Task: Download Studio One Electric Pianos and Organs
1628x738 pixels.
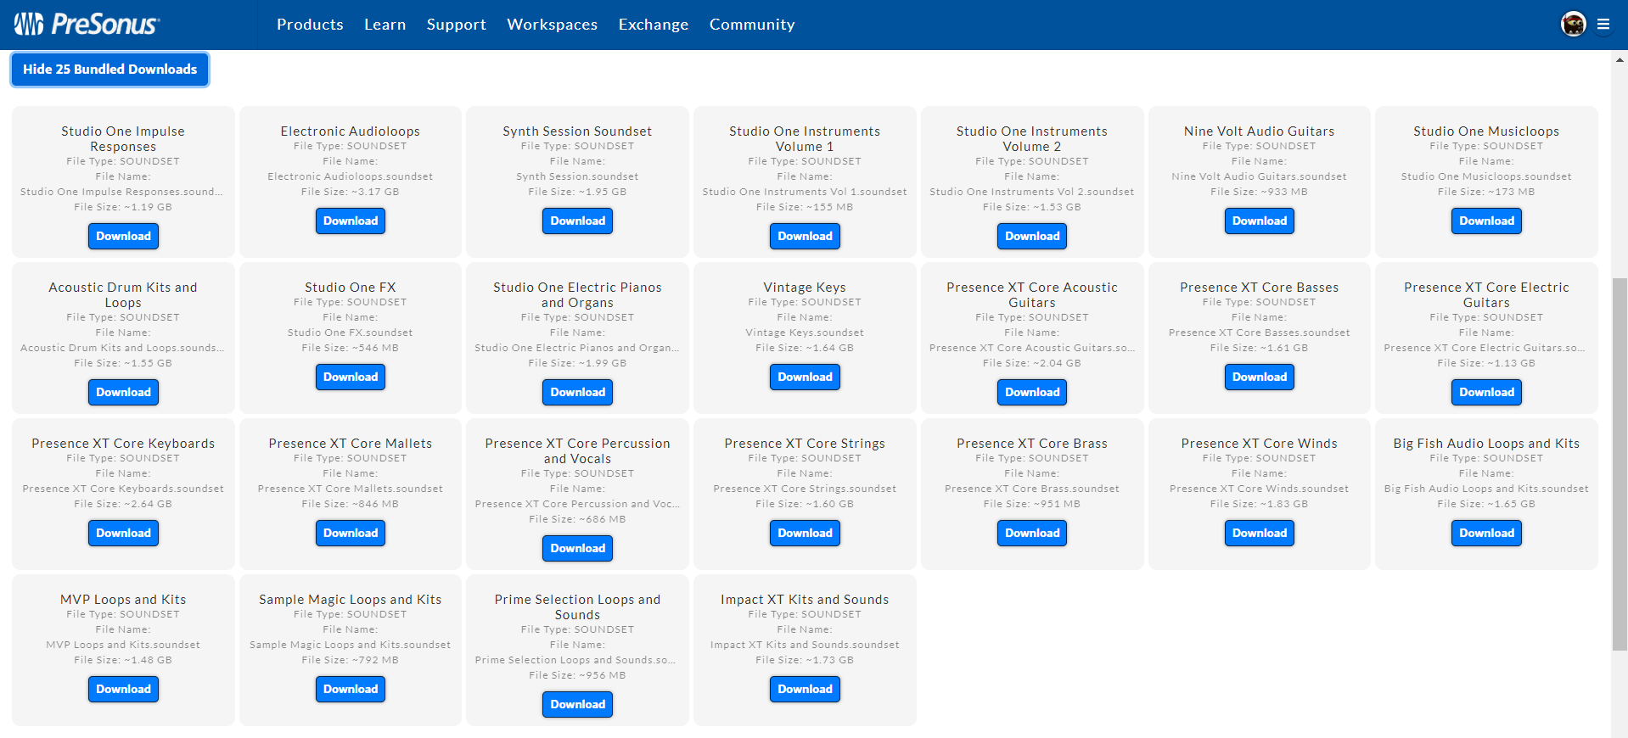Action: click(x=578, y=392)
